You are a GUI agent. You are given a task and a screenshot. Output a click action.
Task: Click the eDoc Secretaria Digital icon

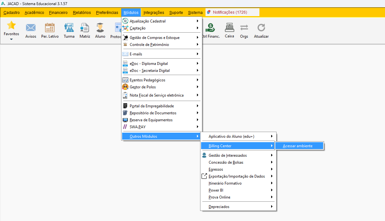(125, 71)
